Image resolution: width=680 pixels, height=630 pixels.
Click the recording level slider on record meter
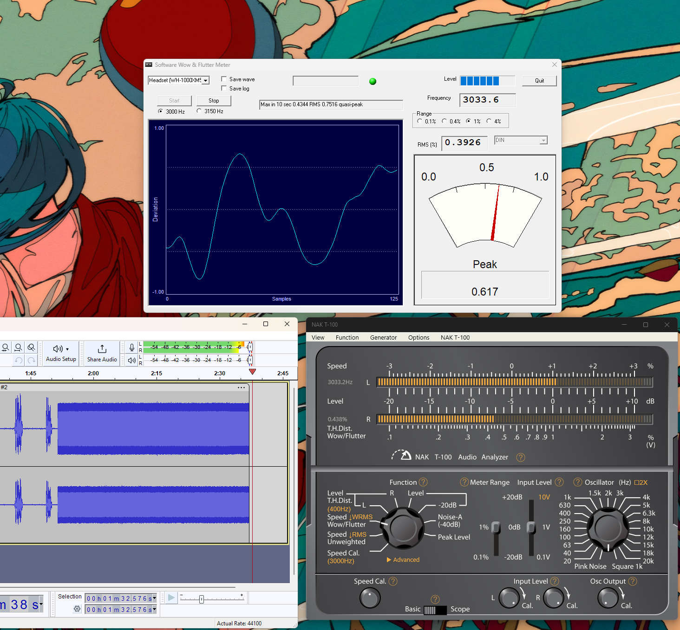[x=250, y=347]
